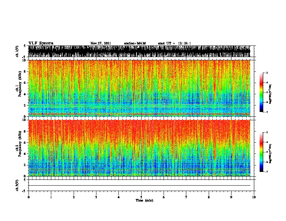Image resolution: width=286 pixels, height=221 pixels.
Task: Click time axis tick label '7'
Action: coord(186,197)
